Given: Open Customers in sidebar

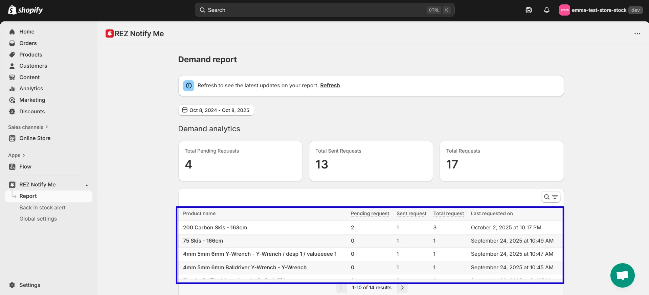Looking at the screenshot, I should pyautogui.click(x=33, y=66).
